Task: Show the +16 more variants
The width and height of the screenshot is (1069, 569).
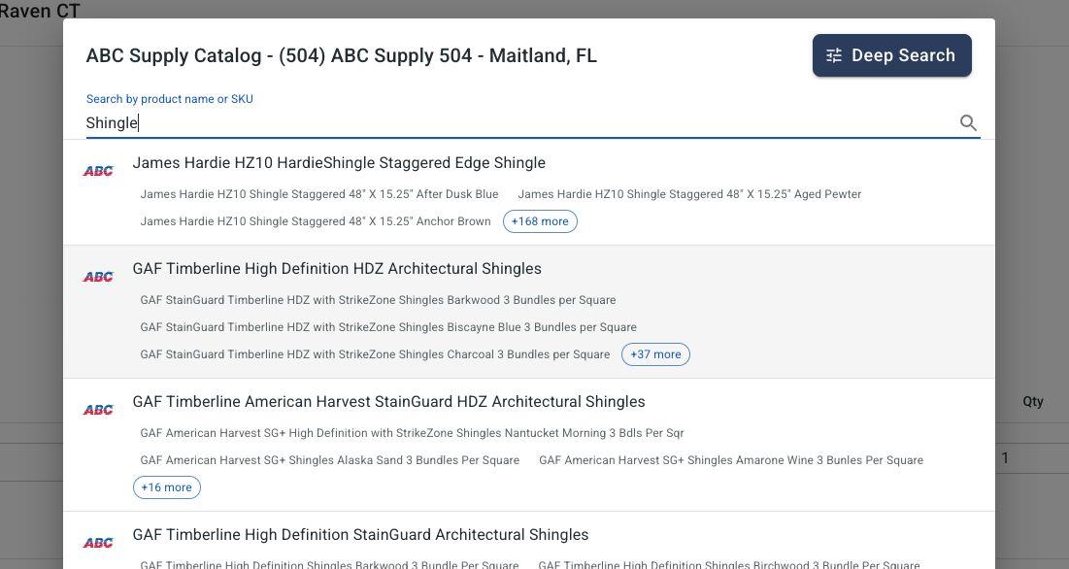Action: (x=167, y=487)
